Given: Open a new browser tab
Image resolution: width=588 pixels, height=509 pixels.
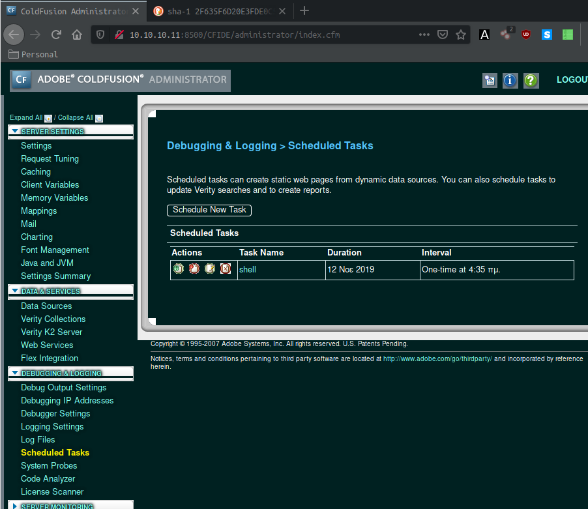Looking at the screenshot, I should 304,10.
